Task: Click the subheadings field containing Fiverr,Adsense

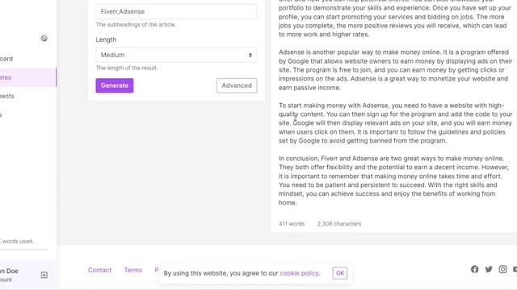Action: coord(176,11)
